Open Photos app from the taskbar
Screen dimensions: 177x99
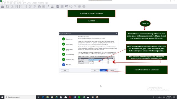point(88,97)
